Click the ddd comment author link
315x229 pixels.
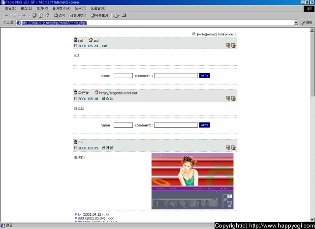pos(81,218)
